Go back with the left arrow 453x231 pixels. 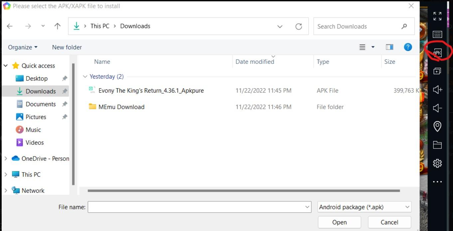click(10, 26)
